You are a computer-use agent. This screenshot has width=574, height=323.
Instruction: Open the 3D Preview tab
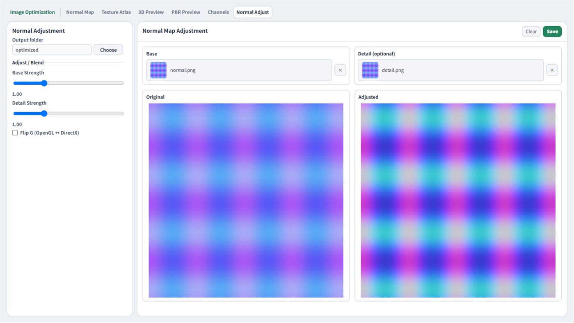[151, 12]
